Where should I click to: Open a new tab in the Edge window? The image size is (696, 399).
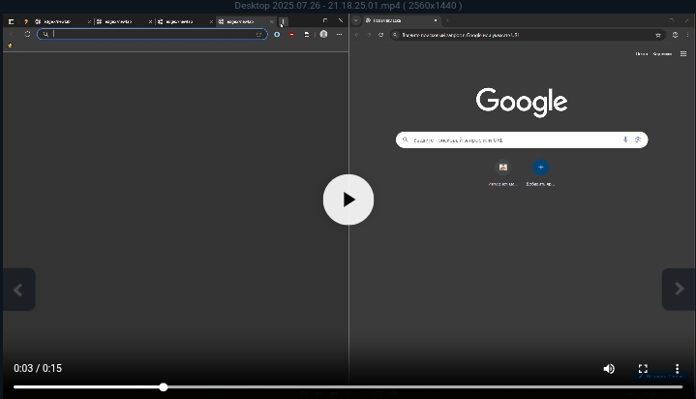coord(284,21)
